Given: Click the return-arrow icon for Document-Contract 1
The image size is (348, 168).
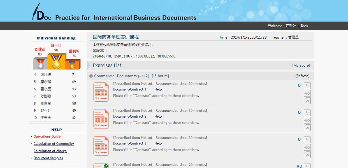Looking at the screenshot, I should 307,86.
